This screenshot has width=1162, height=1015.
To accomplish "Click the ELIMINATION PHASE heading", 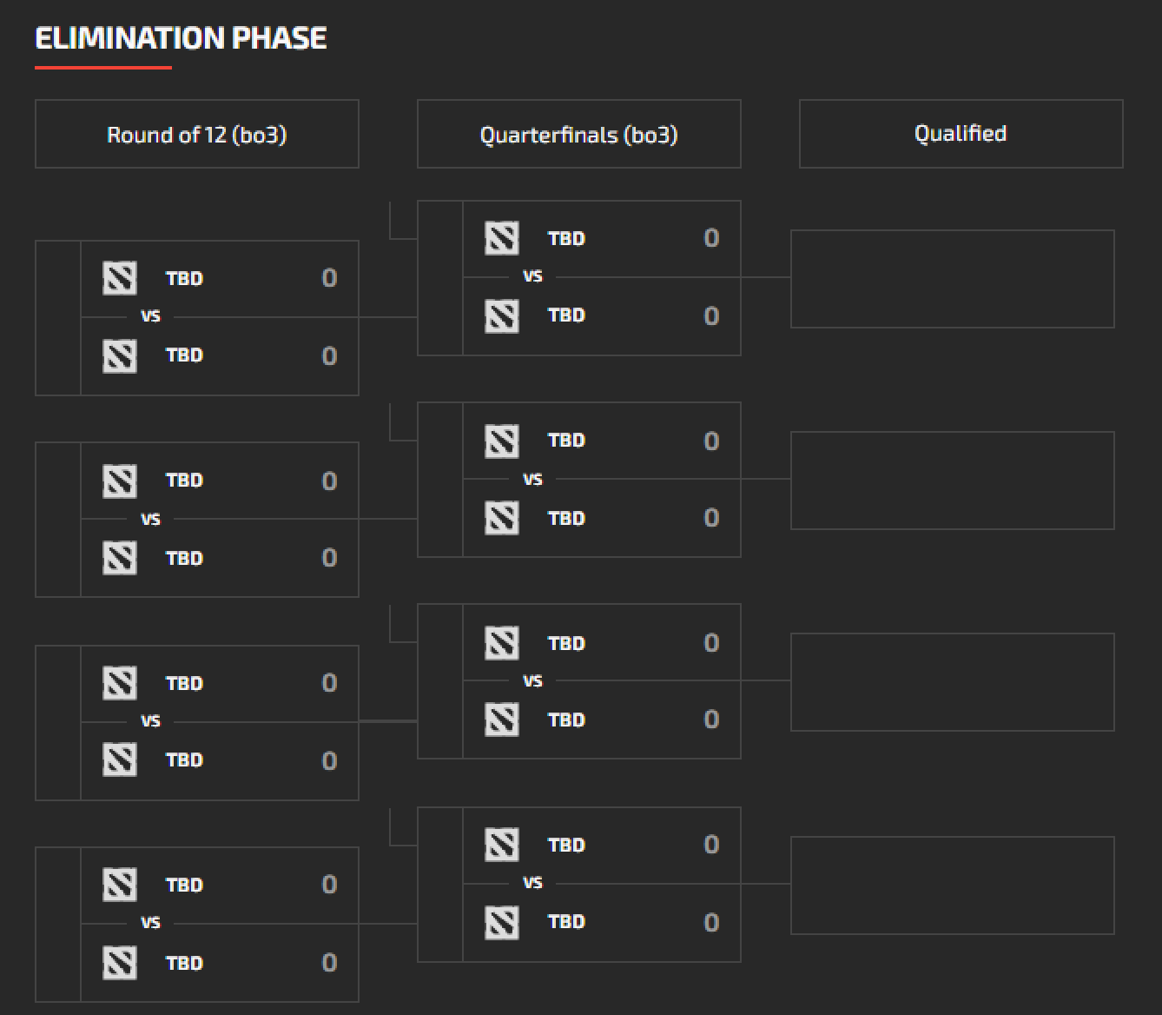I will point(181,38).
